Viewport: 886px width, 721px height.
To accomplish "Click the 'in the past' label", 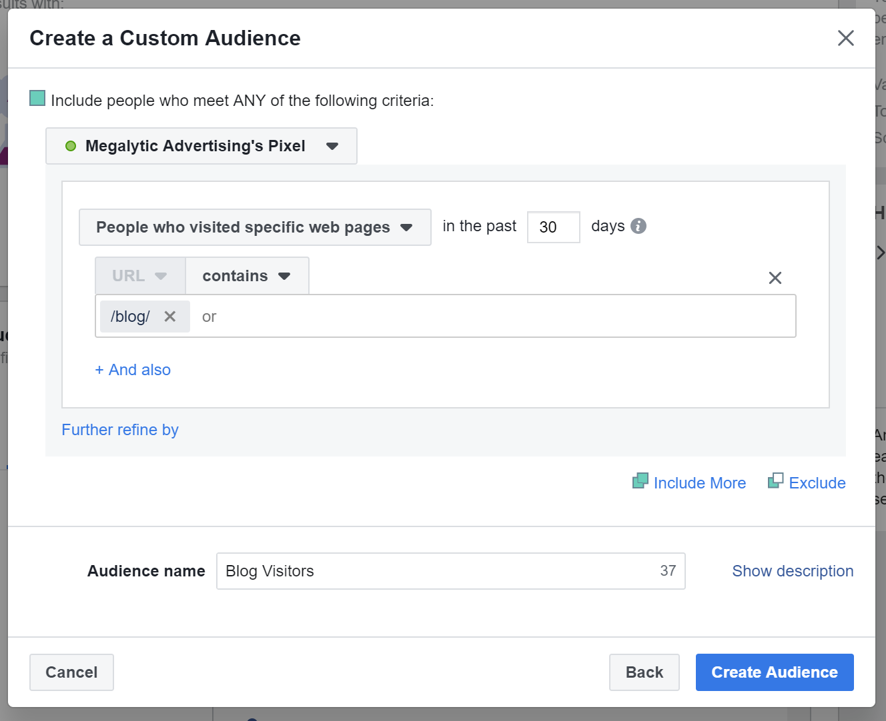I will [x=479, y=226].
